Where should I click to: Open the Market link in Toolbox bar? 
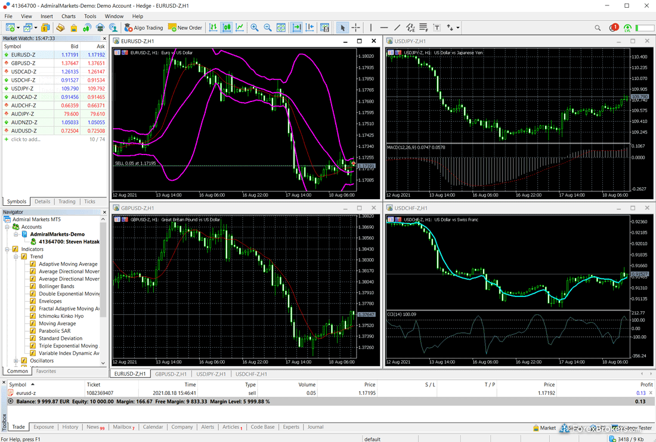click(544, 428)
